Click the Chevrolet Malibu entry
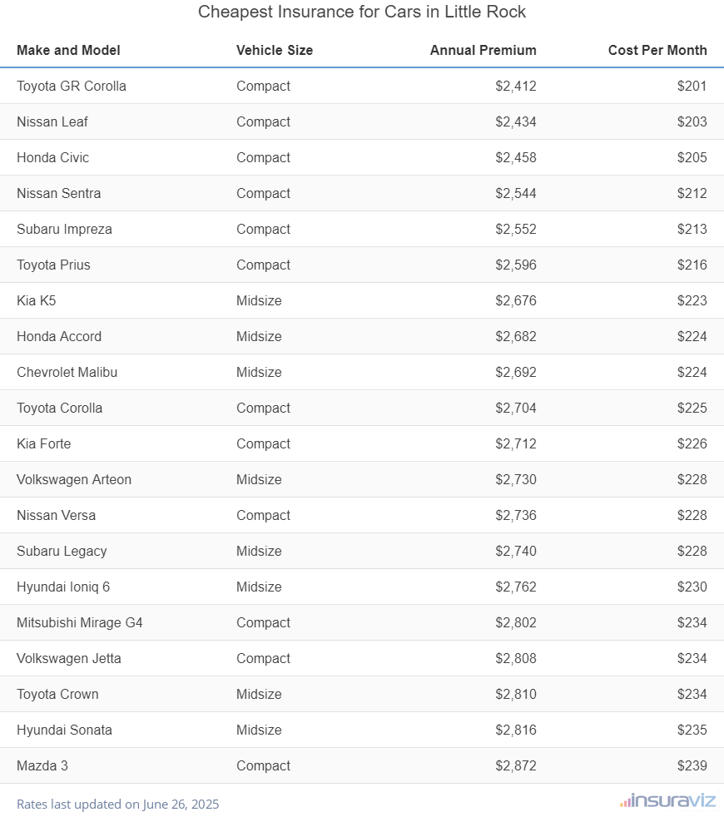724x817 pixels. [67, 372]
